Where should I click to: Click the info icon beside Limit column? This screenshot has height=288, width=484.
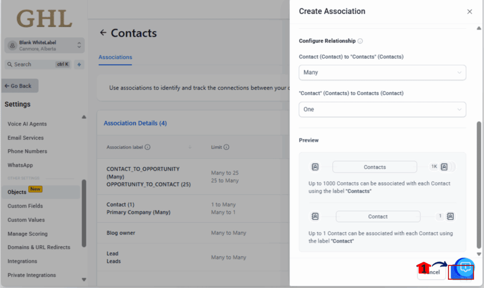[x=226, y=147]
